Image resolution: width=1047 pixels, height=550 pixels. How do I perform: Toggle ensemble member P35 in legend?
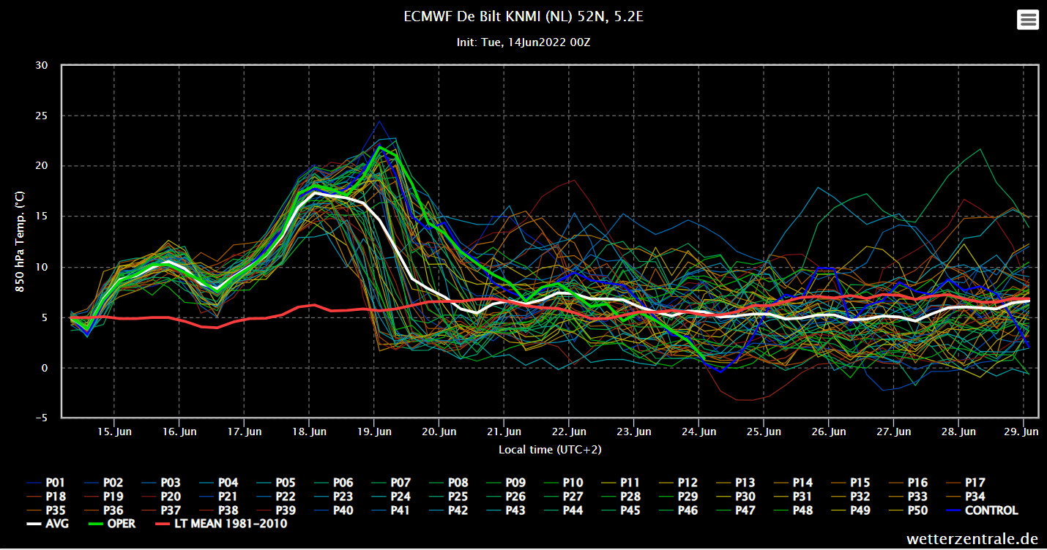[x=46, y=511]
